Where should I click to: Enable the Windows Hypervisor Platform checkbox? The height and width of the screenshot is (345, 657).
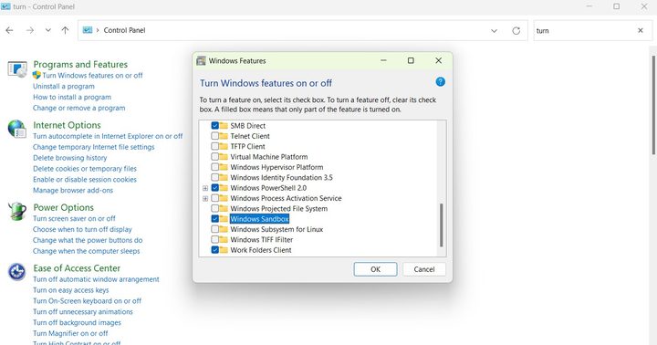215,167
